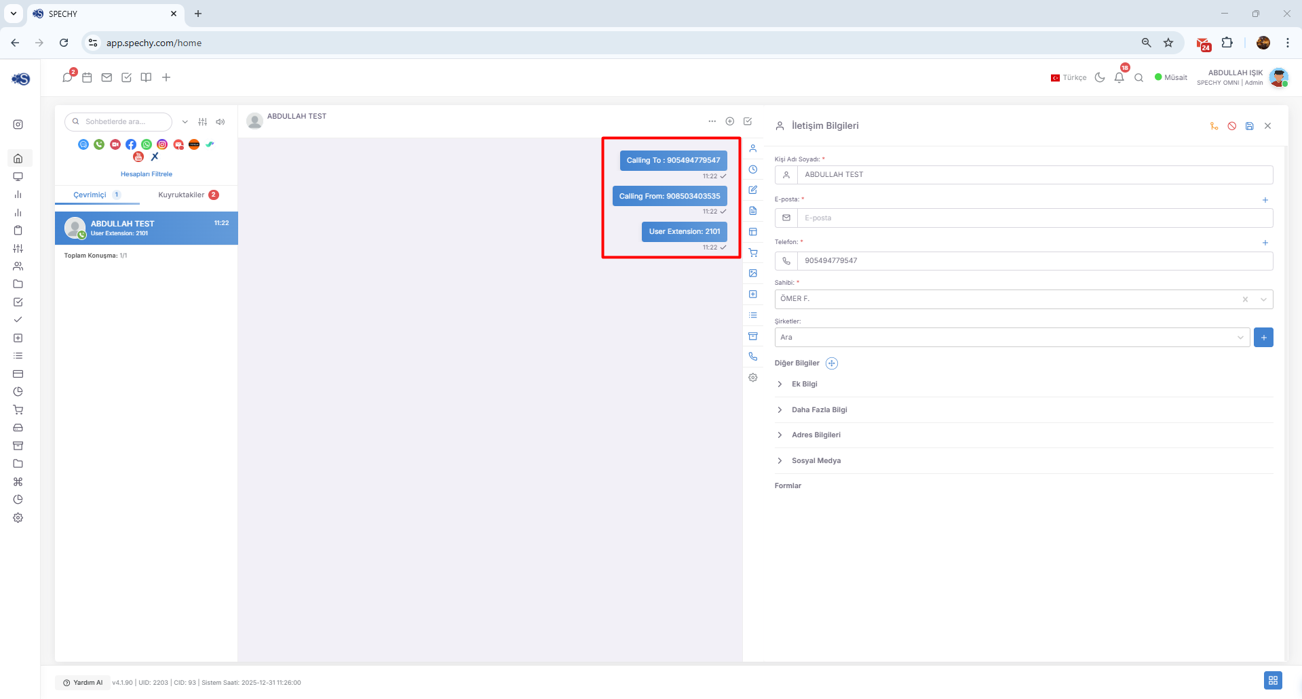The image size is (1302, 699).
Task: Open the ABDULLAH IŞIK user profile menu
Action: point(1242,77)
